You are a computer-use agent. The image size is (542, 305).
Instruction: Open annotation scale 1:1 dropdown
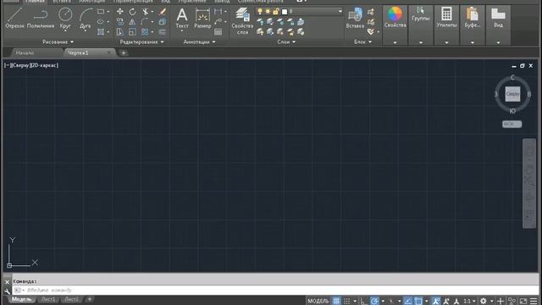469,302
